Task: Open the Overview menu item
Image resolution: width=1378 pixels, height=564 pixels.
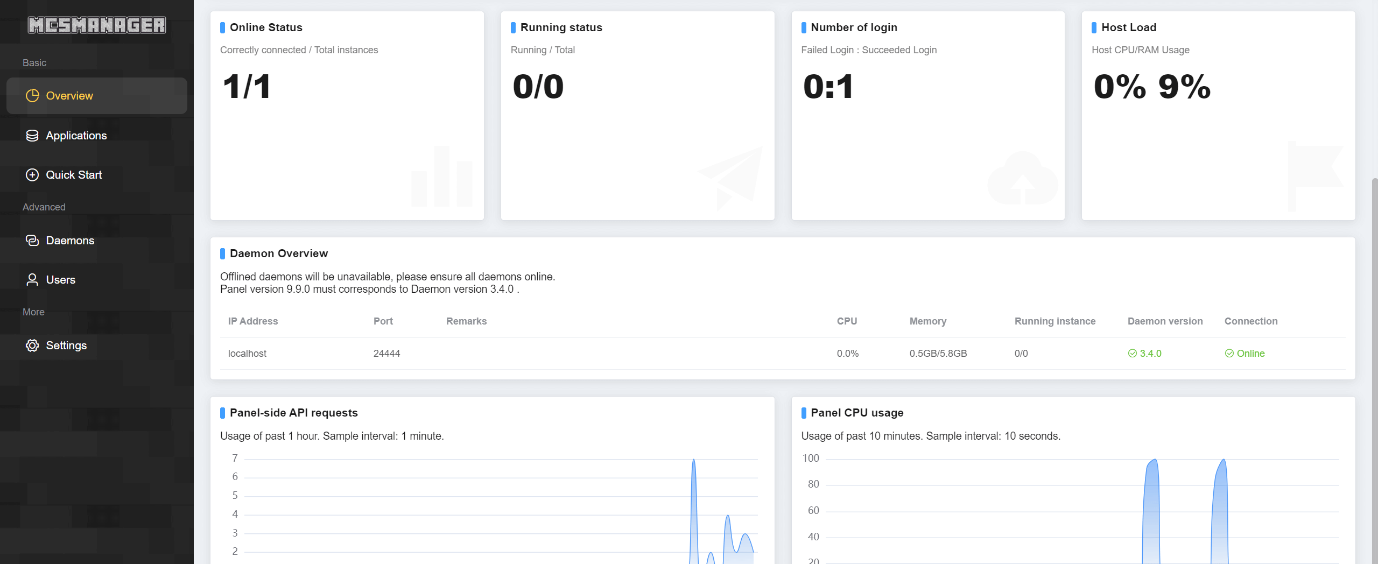Action: (97, 95)
